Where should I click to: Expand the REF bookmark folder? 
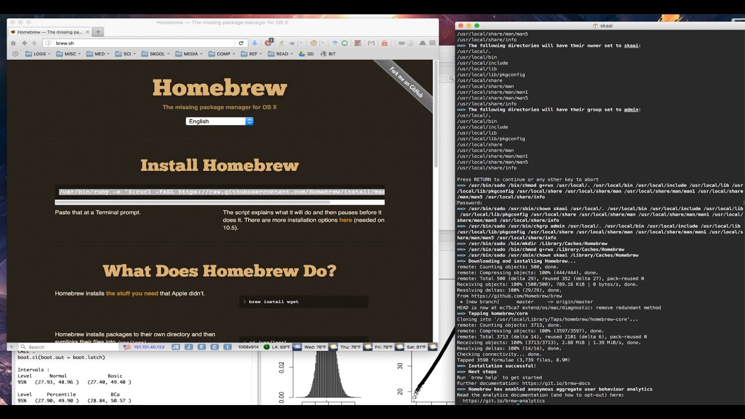(x=252, y=54)
